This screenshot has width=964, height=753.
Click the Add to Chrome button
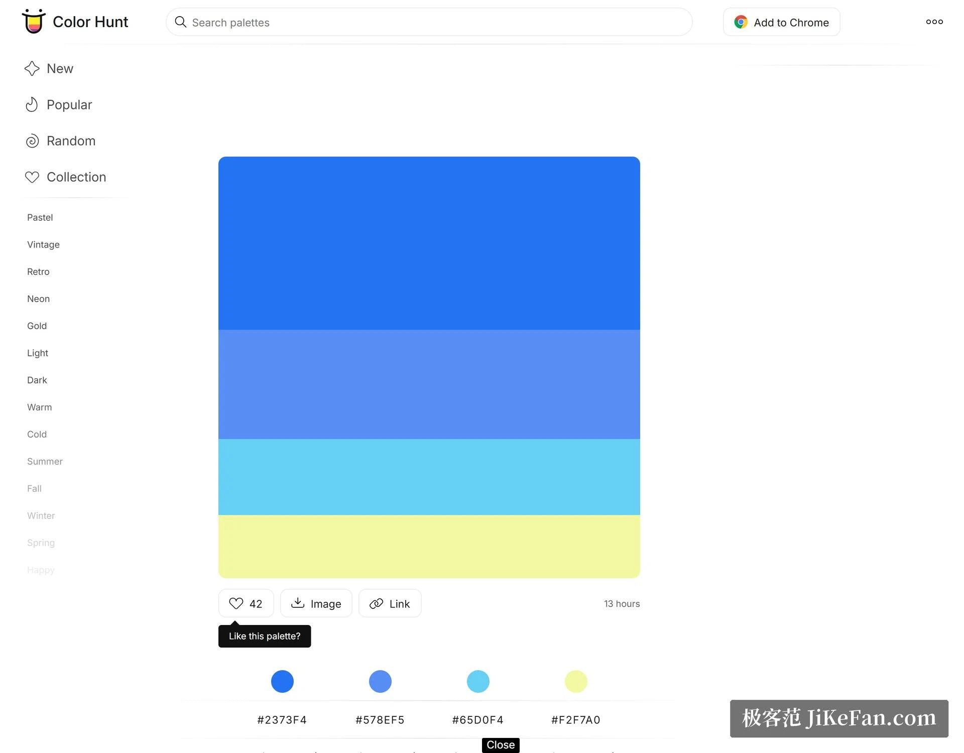point(781,22)
